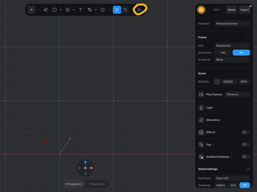Open the timer animation mode tool
Viewport: 257px width, 192px height.
(125, 10)
